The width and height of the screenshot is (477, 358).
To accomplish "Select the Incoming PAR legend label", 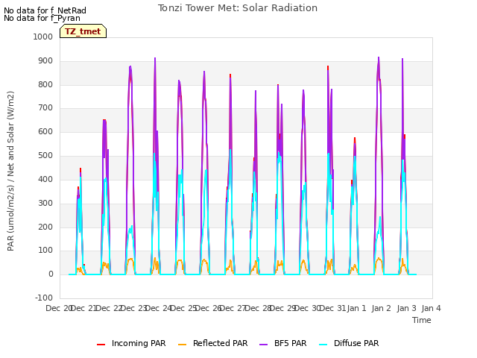I will tap(139, 343).
